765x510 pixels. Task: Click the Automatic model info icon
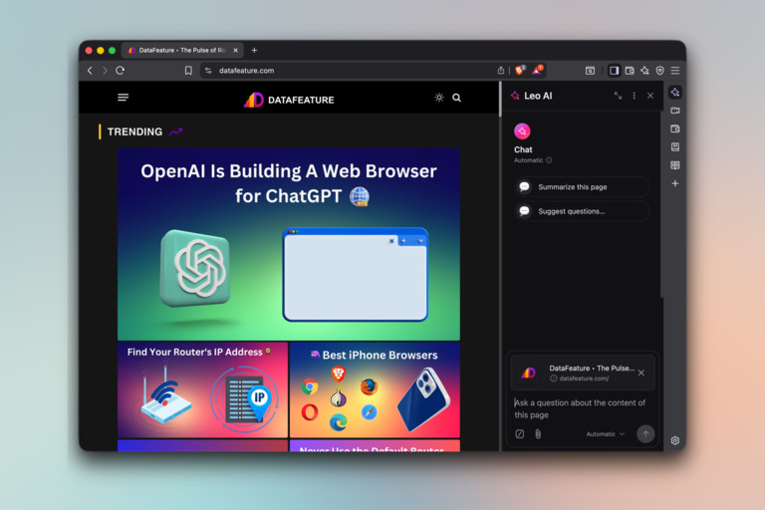click(549, 160)
